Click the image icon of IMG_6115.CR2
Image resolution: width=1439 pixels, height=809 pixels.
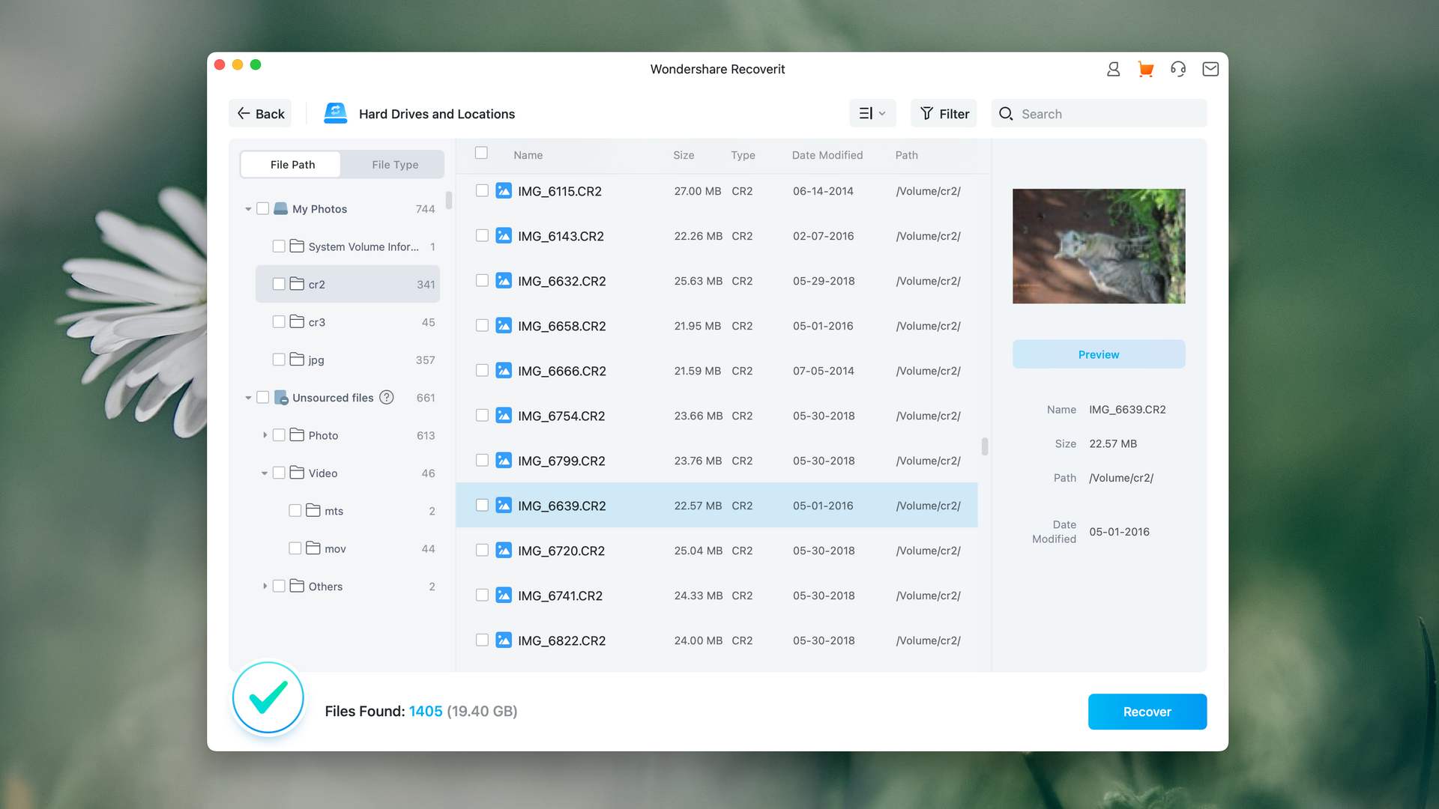point(504,191)
